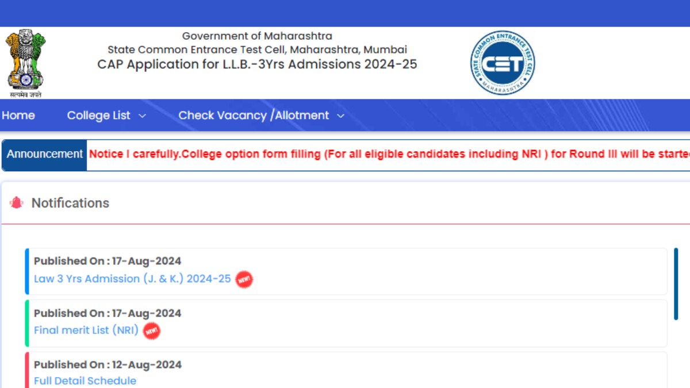690x388 pixels.
Task: Click the Notifications panel heading
Action: [70, 203]
